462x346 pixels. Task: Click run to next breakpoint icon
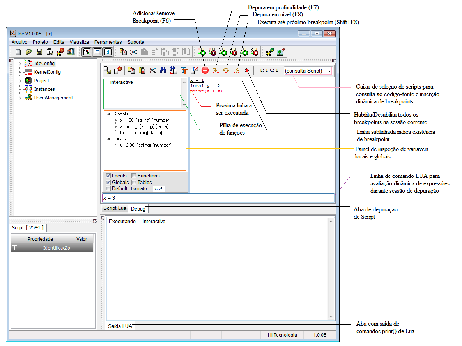237,71
